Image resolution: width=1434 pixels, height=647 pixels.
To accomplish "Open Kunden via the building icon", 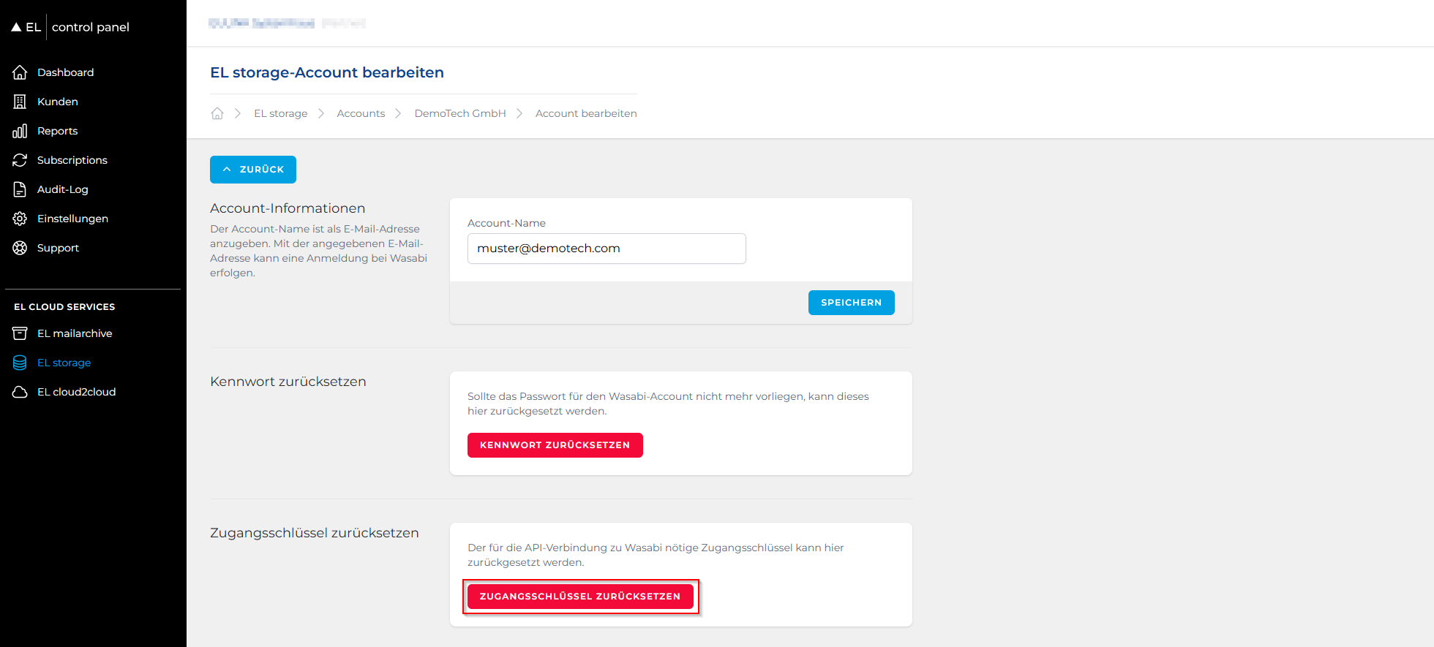I will point(20,102).
